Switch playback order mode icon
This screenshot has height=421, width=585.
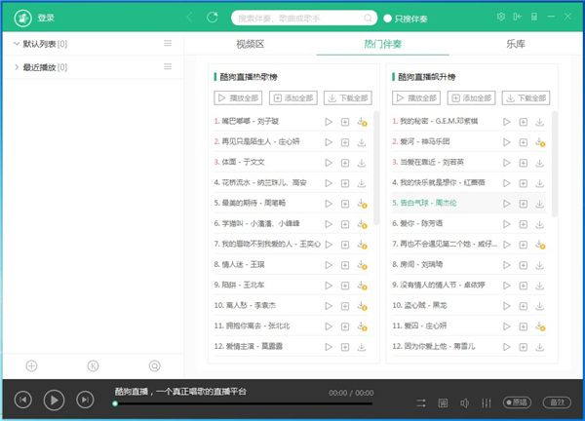pos(421,402)
